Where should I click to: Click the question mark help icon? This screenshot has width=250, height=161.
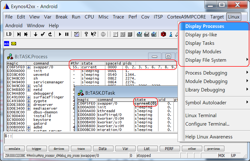[x=86, y=34]
